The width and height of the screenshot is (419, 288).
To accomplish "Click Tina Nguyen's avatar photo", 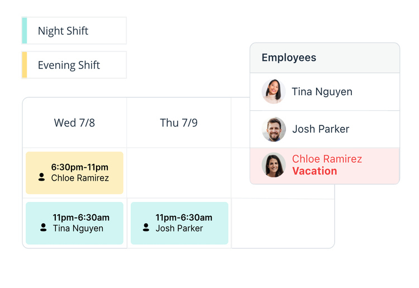I will [274, 92].
